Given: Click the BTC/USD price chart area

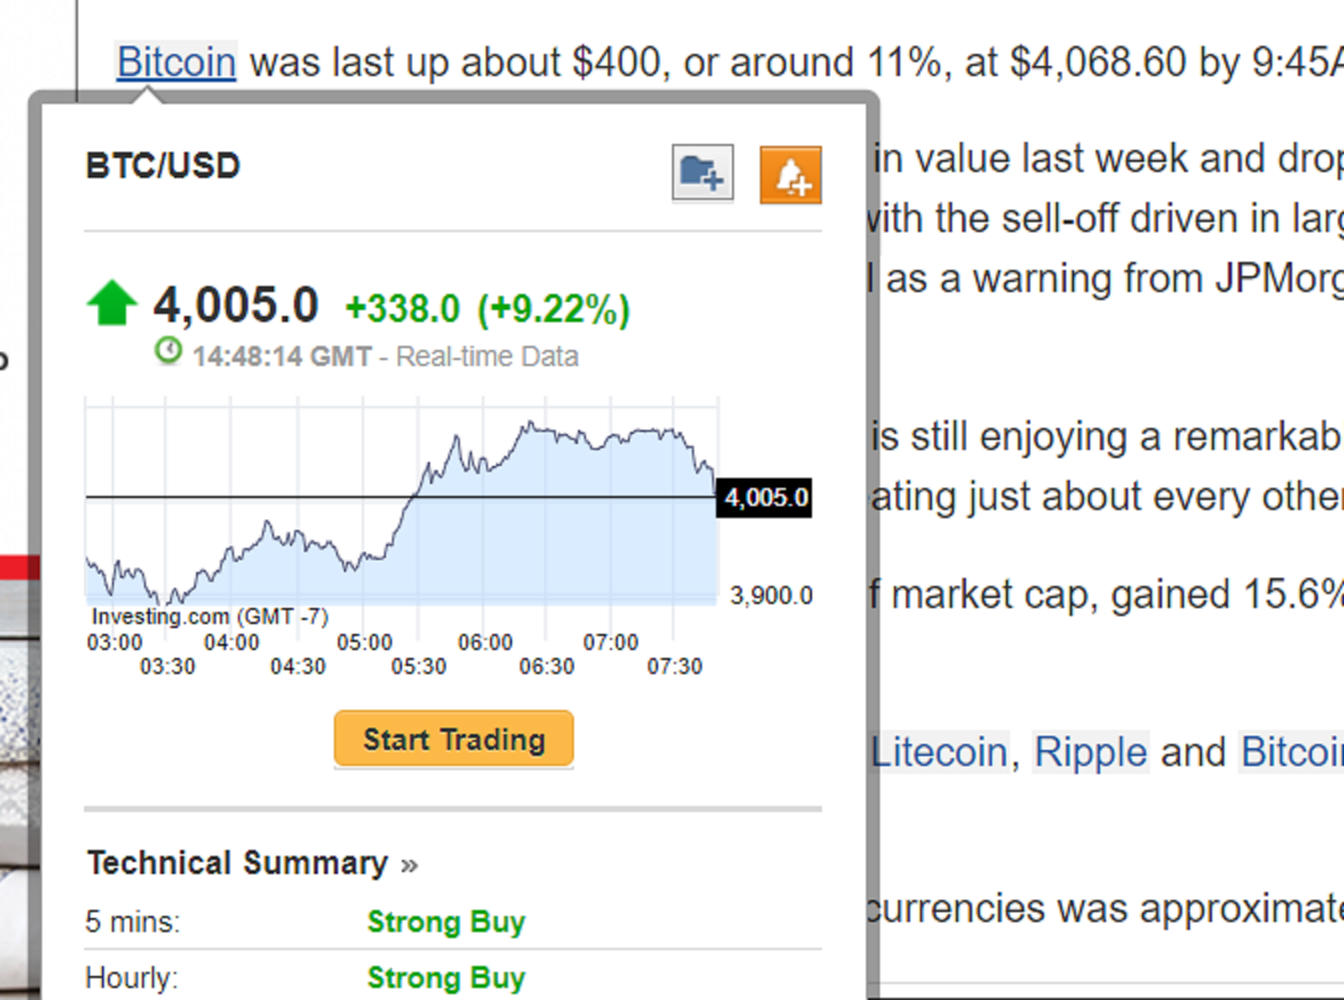Looking at the screenshot, I should (x=402, y=521).
